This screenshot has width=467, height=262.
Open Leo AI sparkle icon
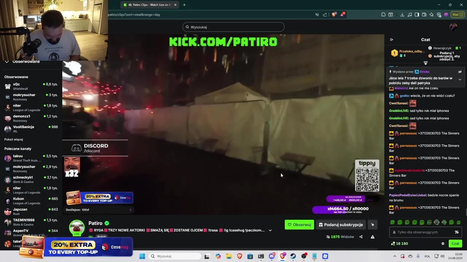(432, 15)
